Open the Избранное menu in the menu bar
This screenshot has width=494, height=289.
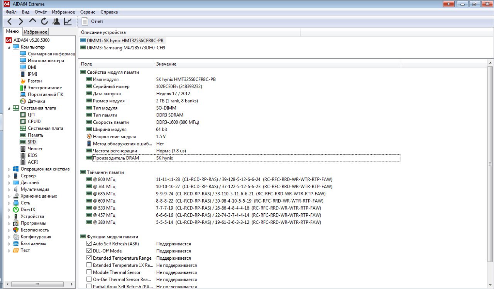(x=63, y=12)
